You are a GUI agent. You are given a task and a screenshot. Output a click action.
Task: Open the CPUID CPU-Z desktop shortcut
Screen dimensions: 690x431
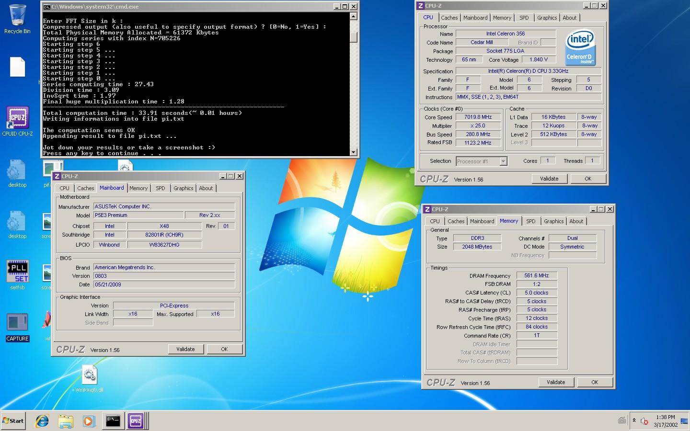[17, 121]
